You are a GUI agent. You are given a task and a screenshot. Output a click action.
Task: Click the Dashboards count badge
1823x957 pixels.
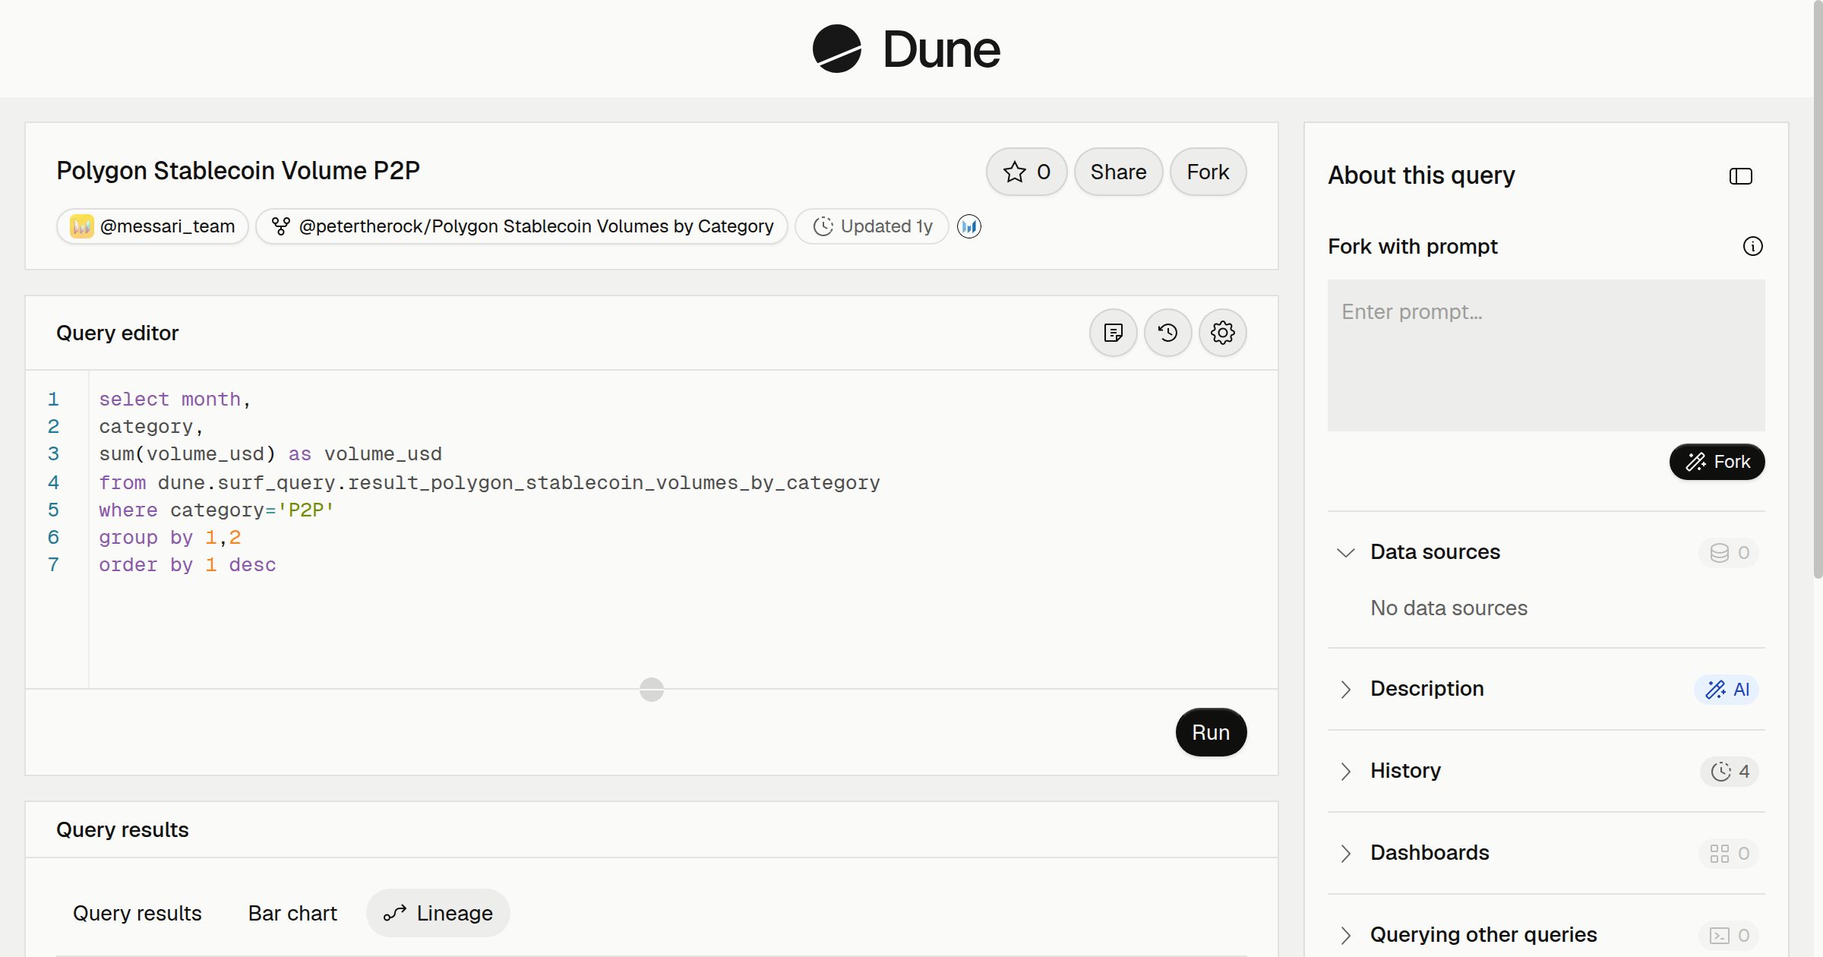tap(1729, 854)
